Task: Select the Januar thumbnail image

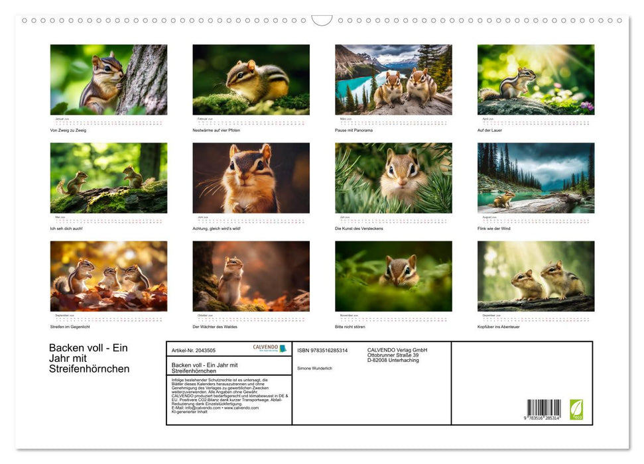Action: 109,79
